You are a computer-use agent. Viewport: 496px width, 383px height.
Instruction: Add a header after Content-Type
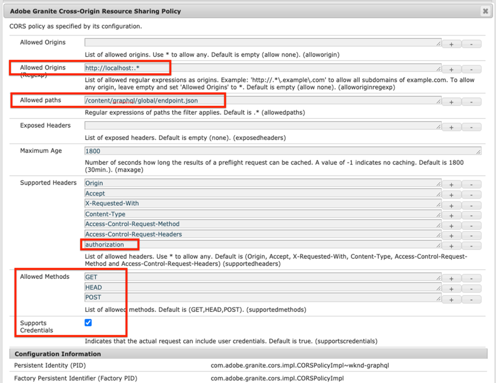[451, 215]
